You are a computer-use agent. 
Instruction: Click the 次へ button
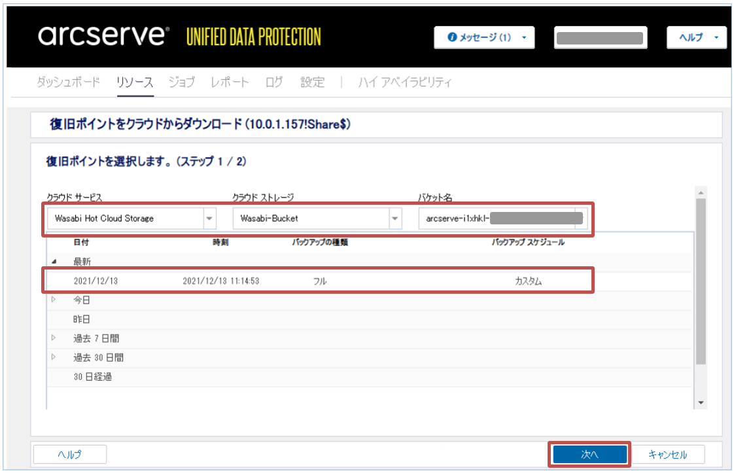coord(589,454)
